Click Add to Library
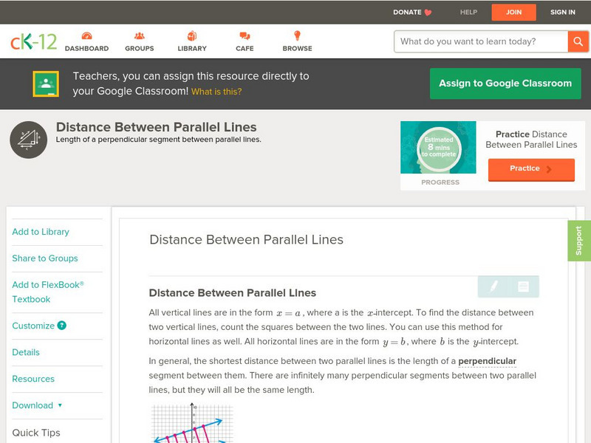The height and width of the screenshot is (443, 591). tap(41, 232)
